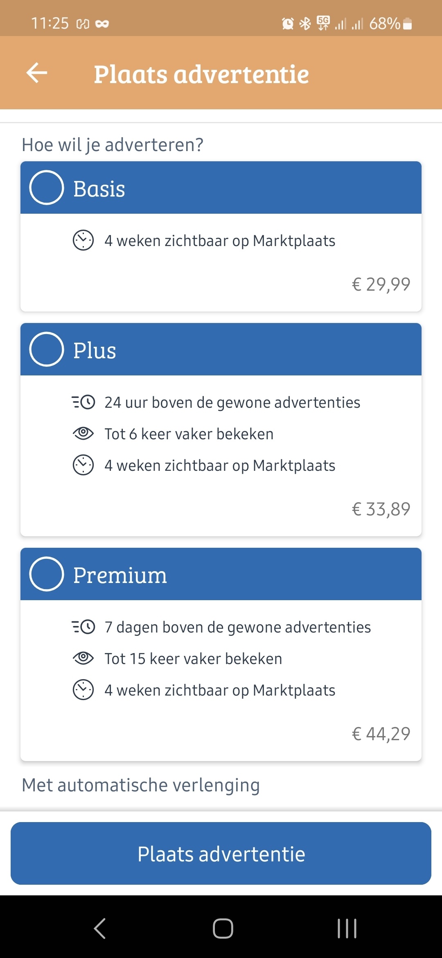Screen dimensions: 442x958
Task: Open Android recent apps button
Action: tap(347, 928)
